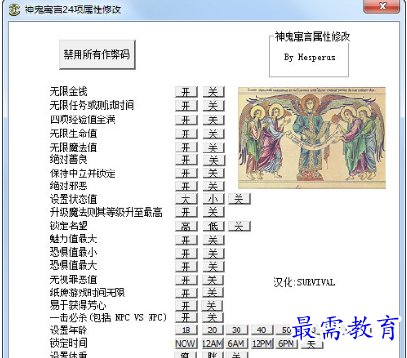Set age to 50 in 设置年龄
This screenshot has width=407, height=358.
285,331
